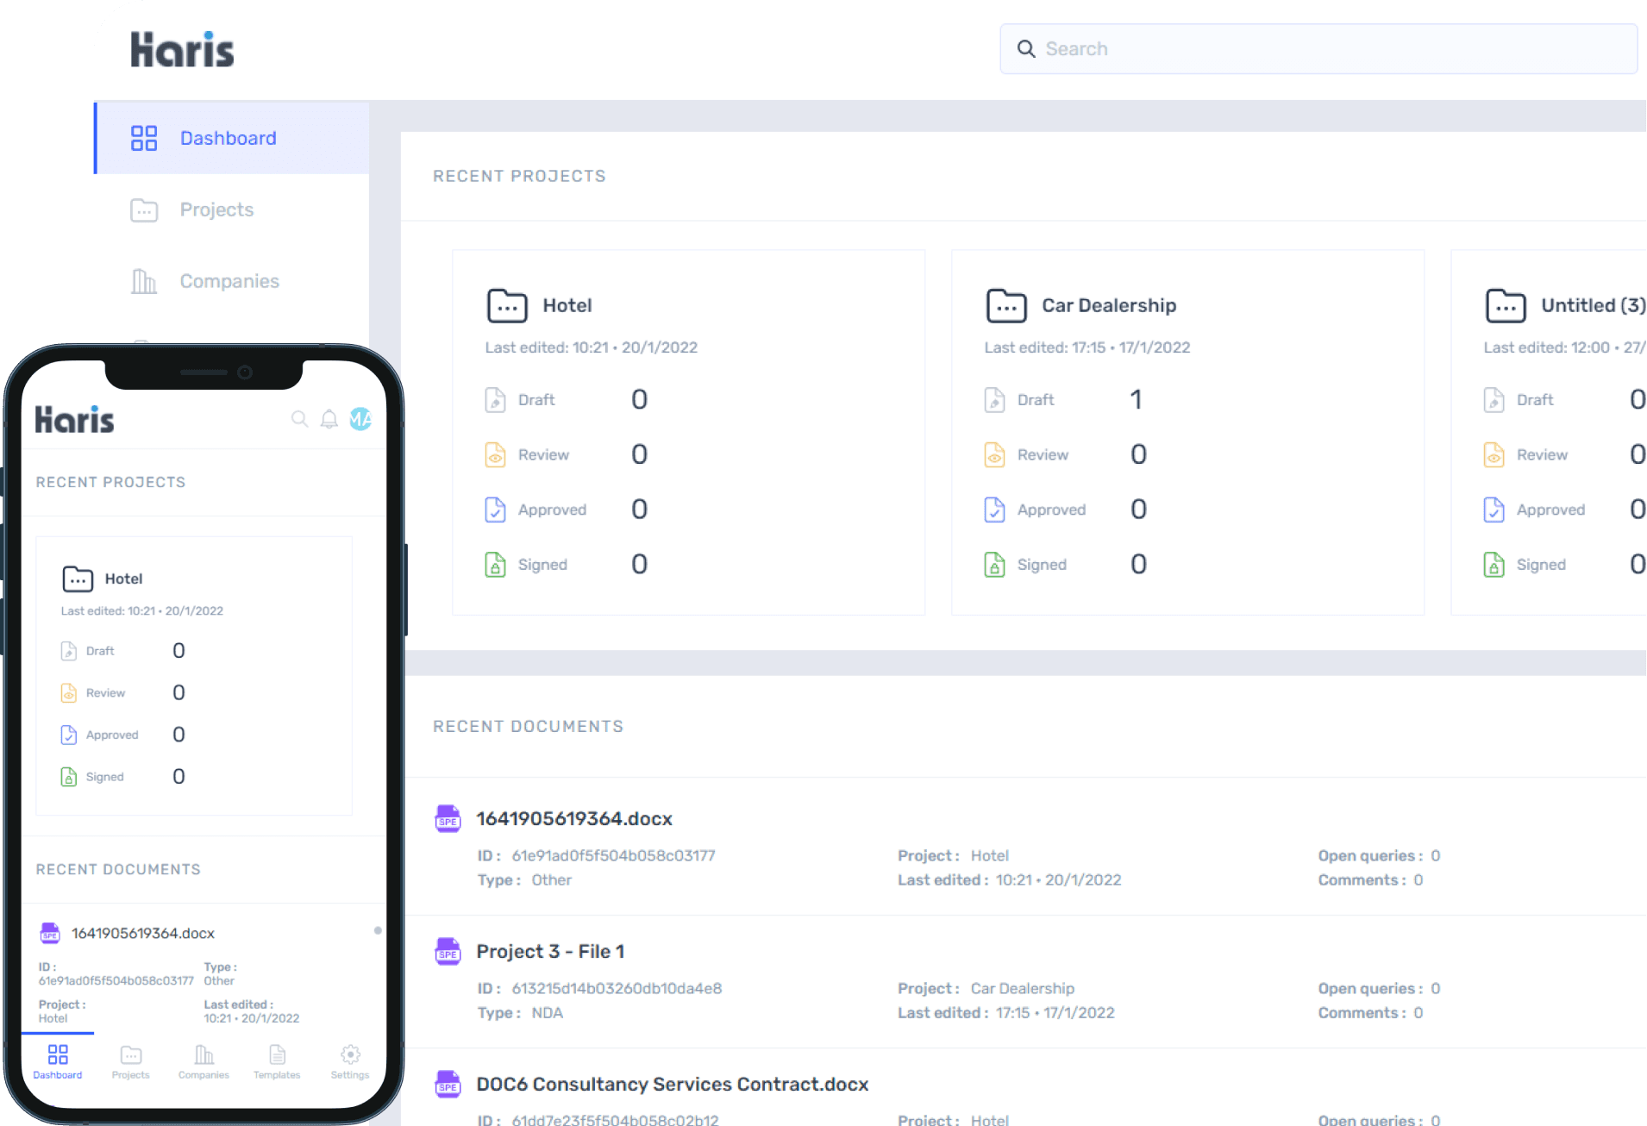Tap the notification bell in phone header

[329, 419]
